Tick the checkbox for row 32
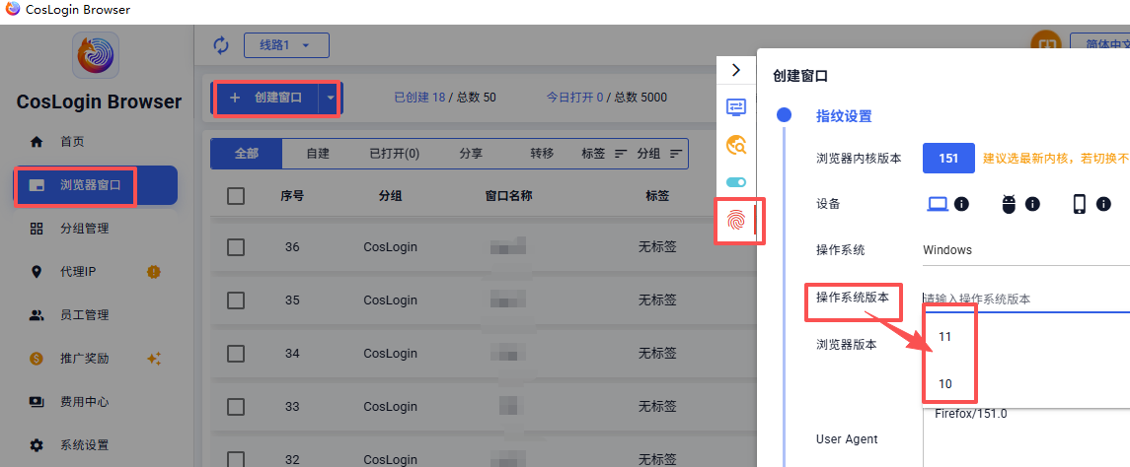 236,459
